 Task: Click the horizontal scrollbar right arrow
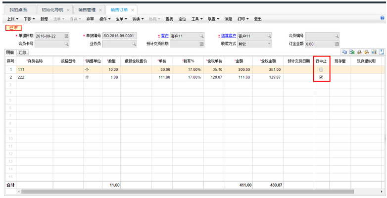coord(382,192)
